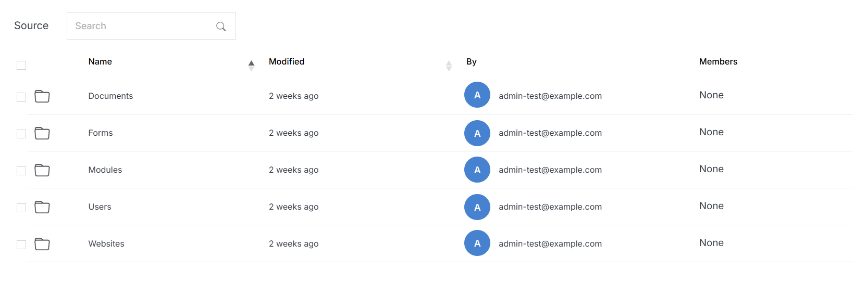Viewport: 866px width, 283px height.
Task: Click the Members column header
Action: (718, 61)
